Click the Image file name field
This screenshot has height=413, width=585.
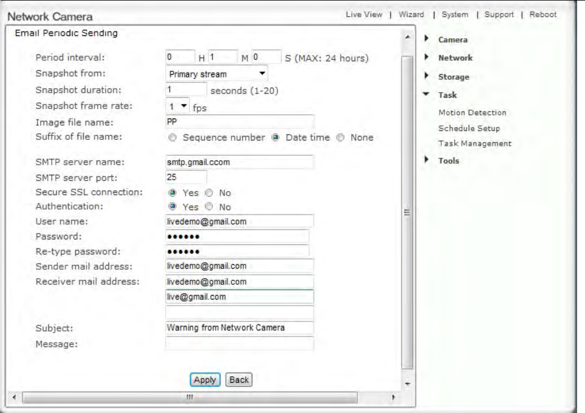click(x=239, y=121)
